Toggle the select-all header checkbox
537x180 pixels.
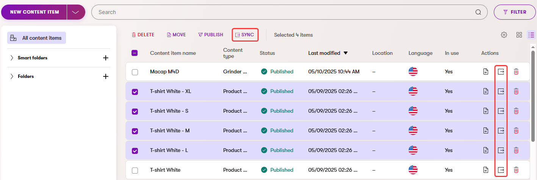click(x=135, y=53)
